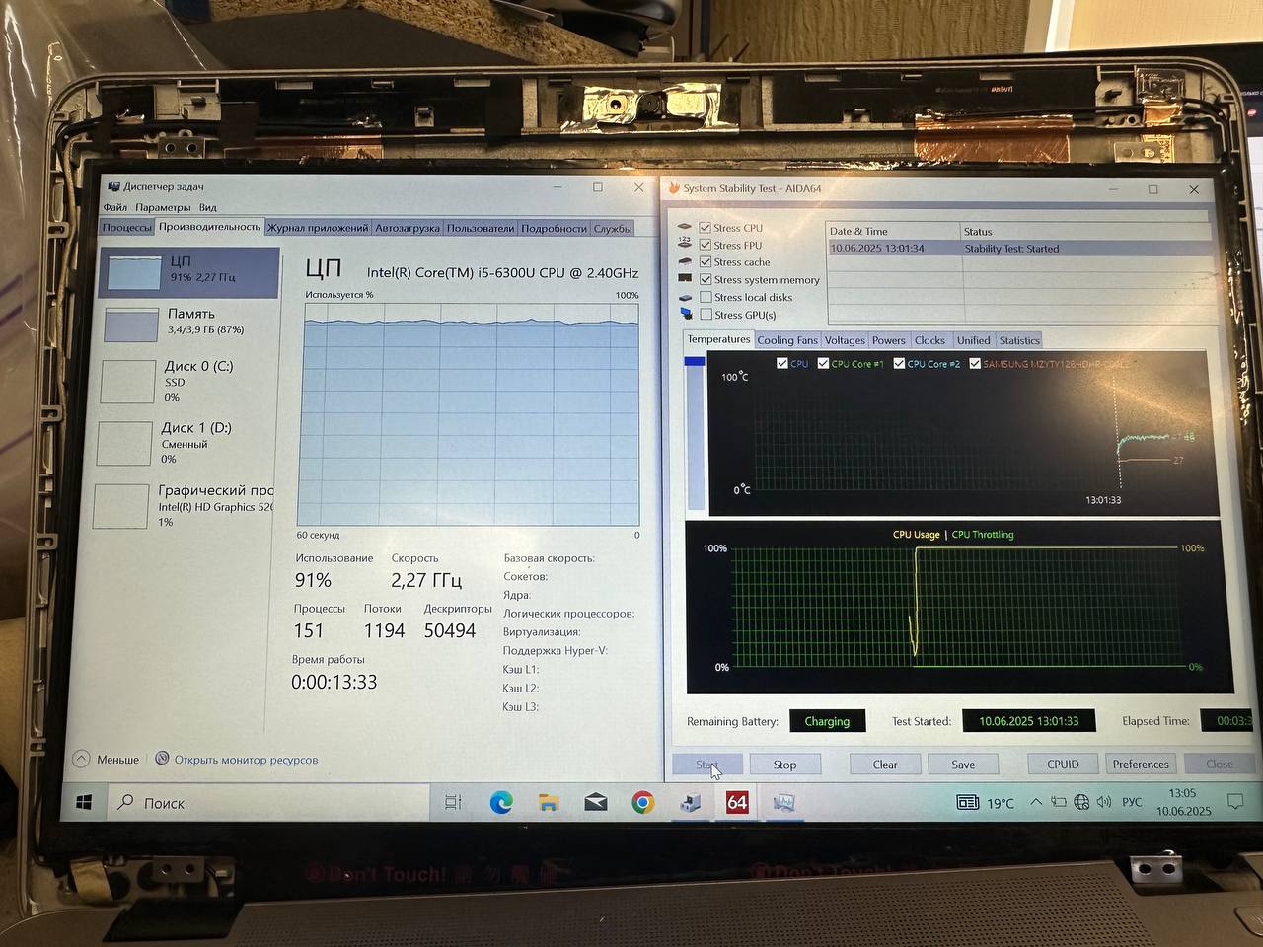Switch to the Cooling Fans tab
Viewport: 1263px width, 947px height.
click(x=786, y=340)
